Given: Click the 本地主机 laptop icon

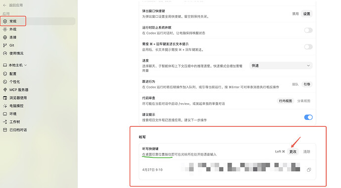Looking at the screenshot, I should coord(5,65).
